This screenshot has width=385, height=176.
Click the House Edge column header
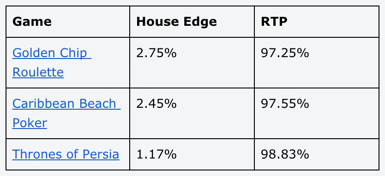(x=192, y=22)
